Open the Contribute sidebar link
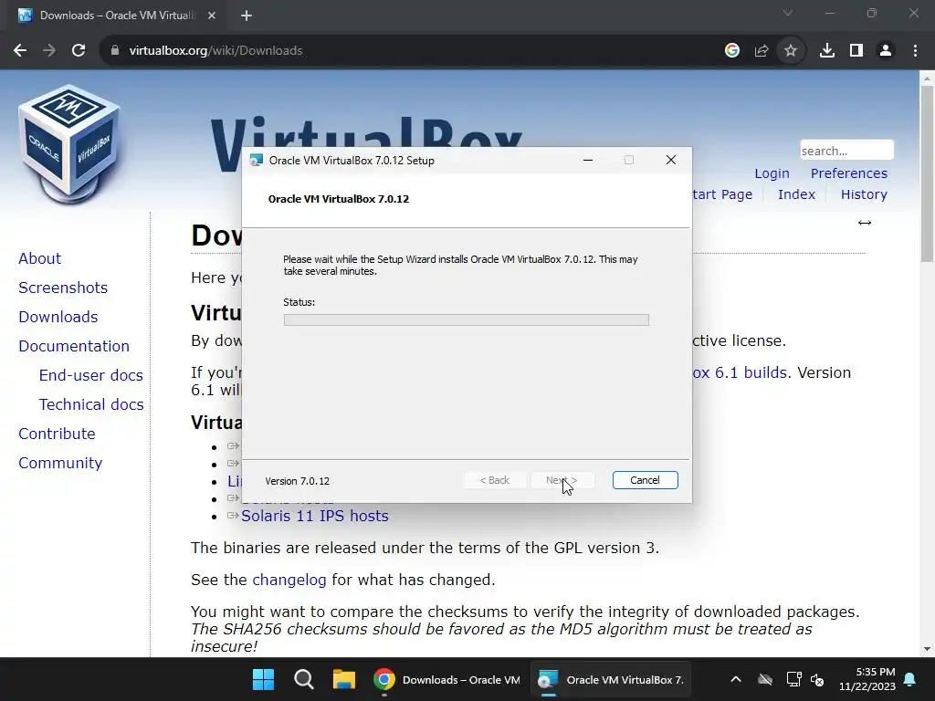Screen dimensions: 935x701 [57, 434]
